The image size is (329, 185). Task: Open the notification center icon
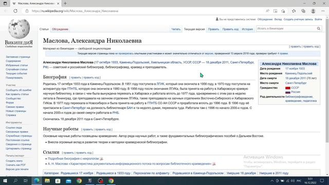click(322, 180)
